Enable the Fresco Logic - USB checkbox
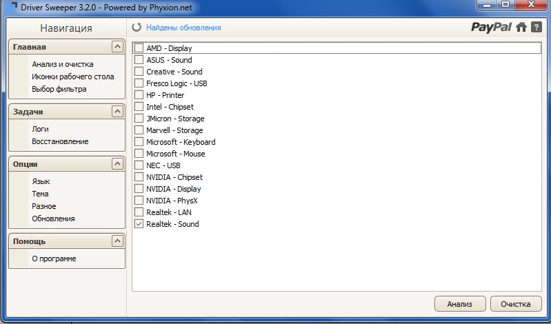Viewport: 551px width, 324px height. 139,83
